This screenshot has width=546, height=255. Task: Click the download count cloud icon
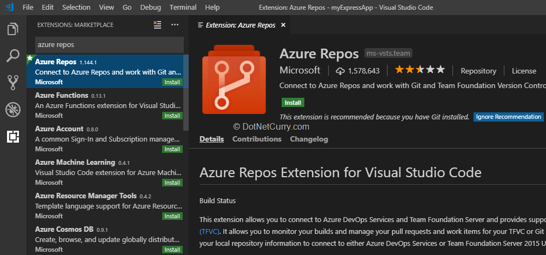340,71
